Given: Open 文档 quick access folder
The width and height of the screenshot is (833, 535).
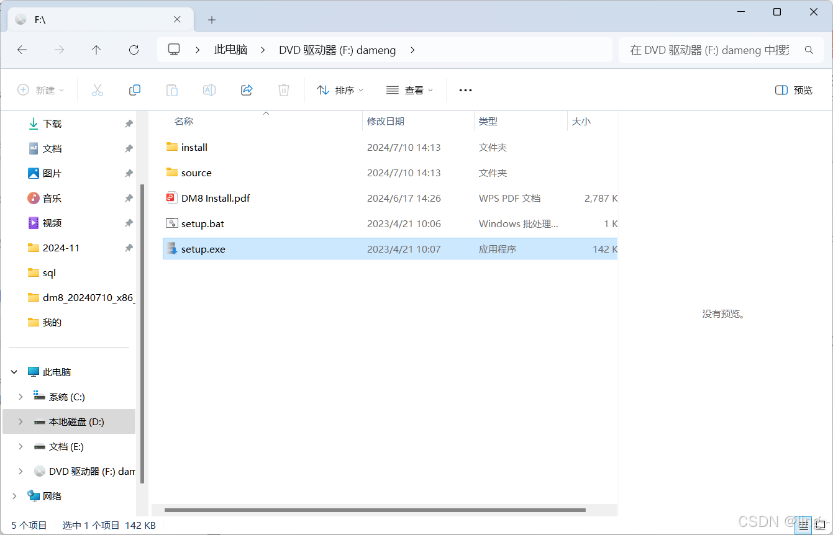Looking at the screenshot, I should (x=52, y=148).
